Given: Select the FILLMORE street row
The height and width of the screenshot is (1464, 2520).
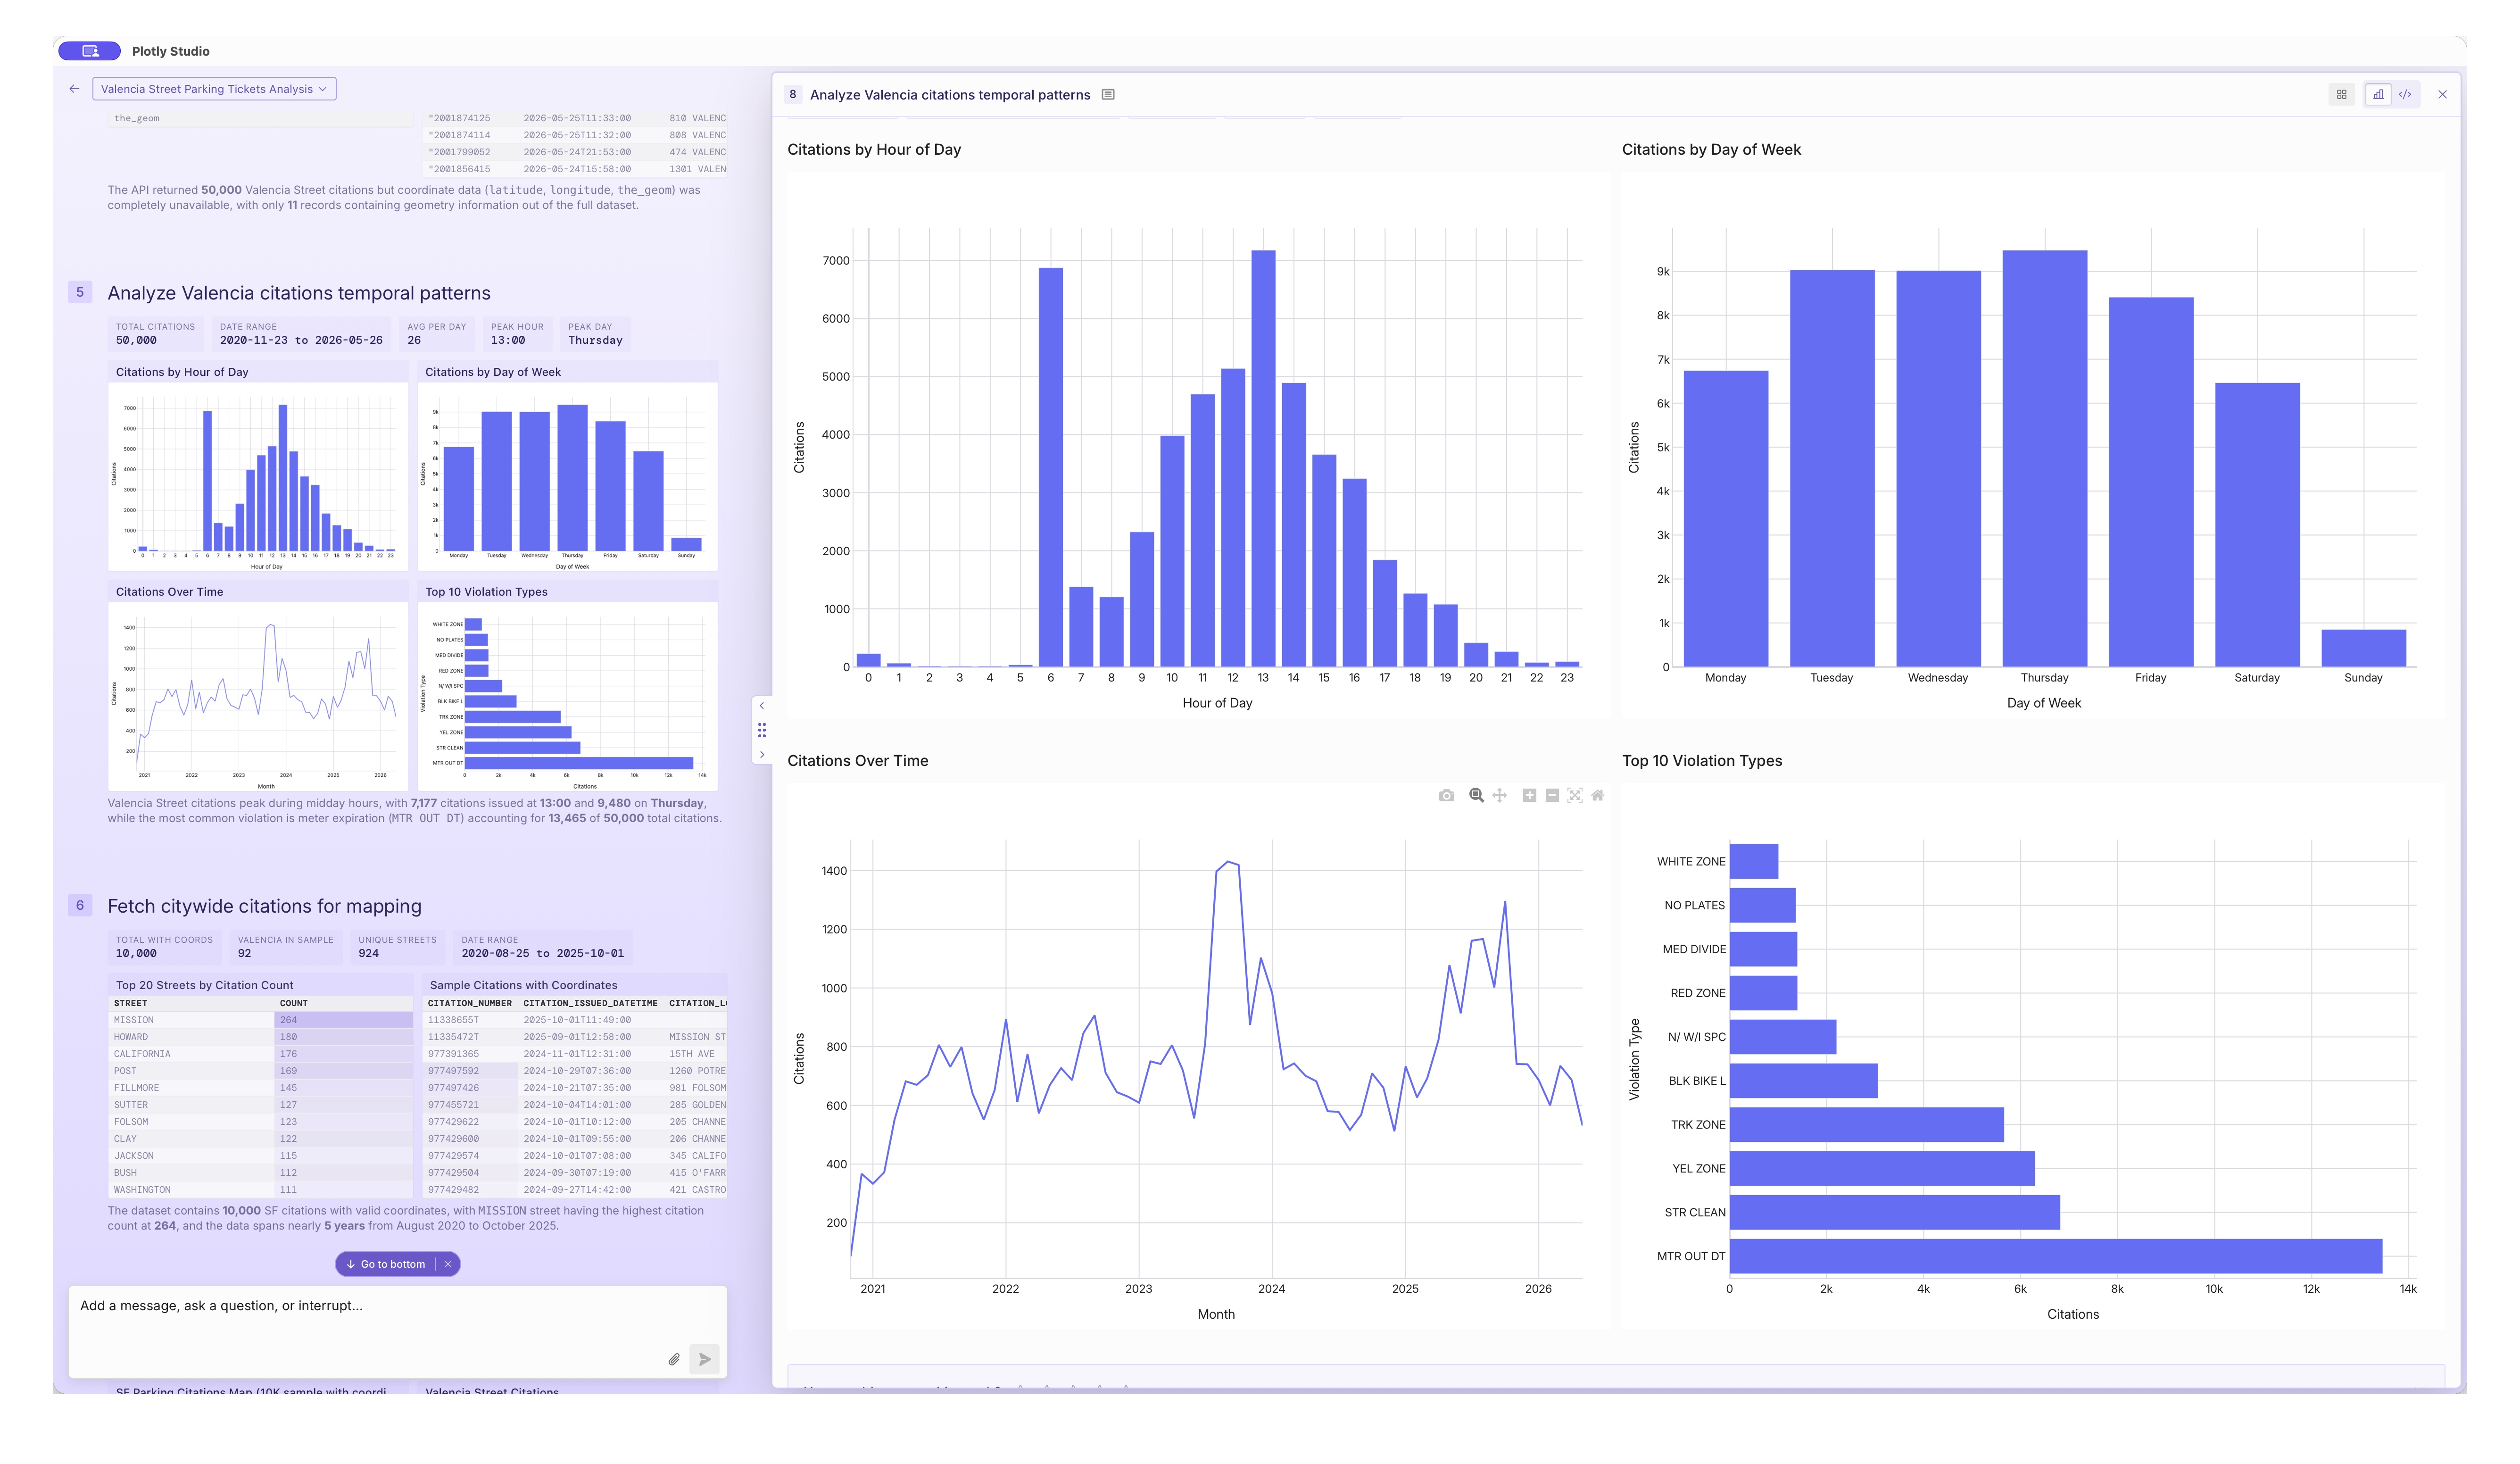Looking at the screenshot, I should click(x=260, y=1088).
